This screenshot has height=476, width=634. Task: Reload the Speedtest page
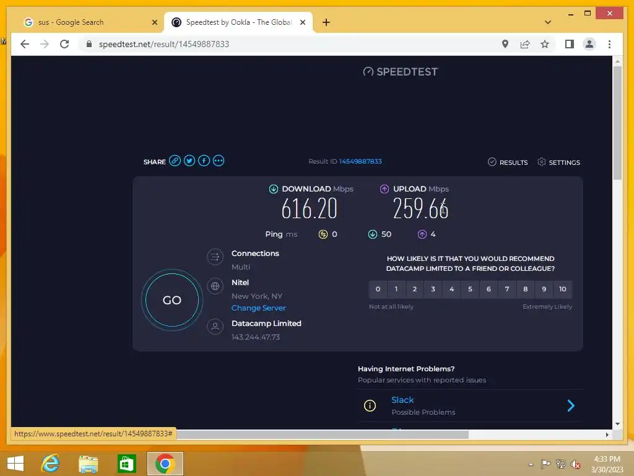64,44
